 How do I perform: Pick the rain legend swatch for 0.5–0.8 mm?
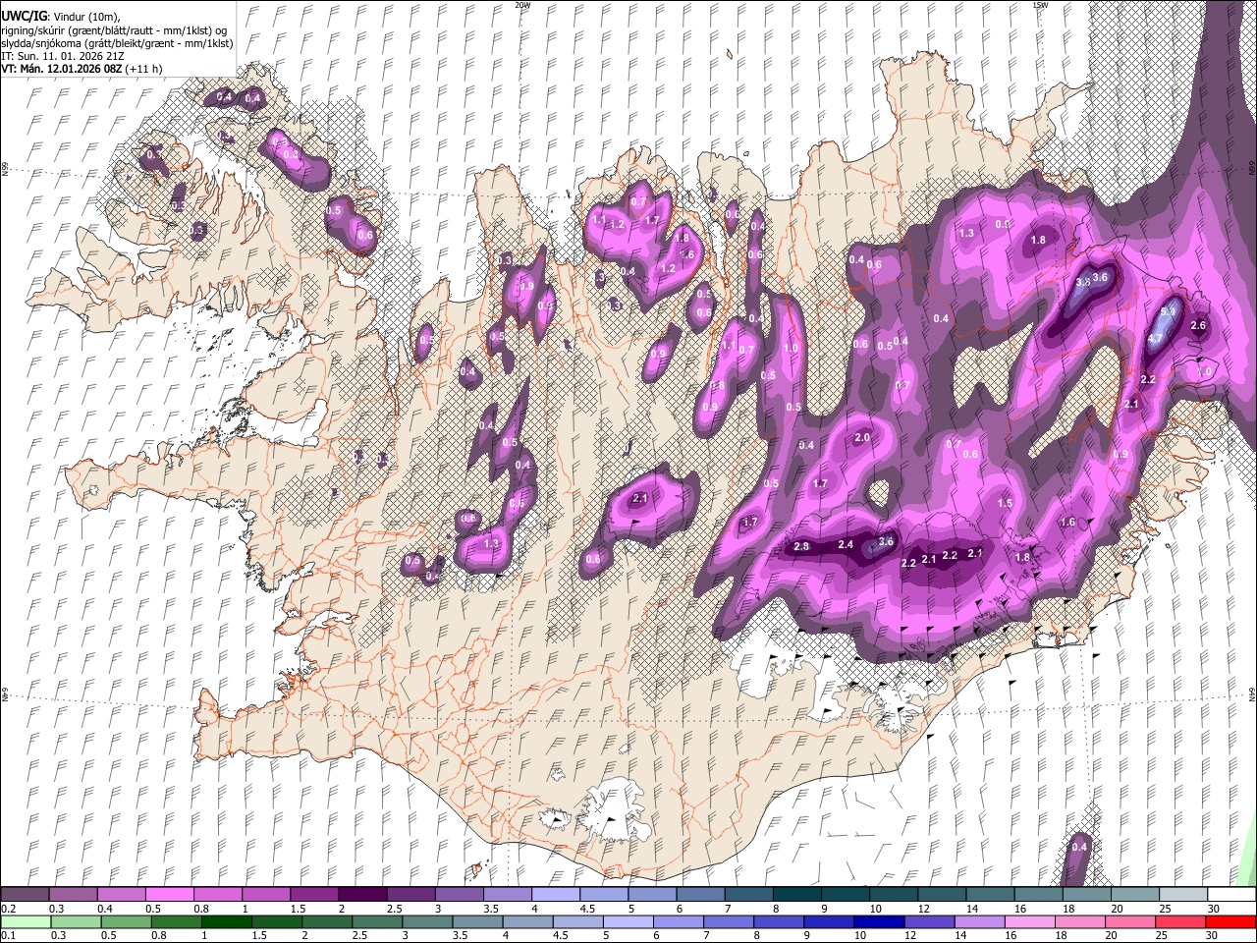coord(125,921)
